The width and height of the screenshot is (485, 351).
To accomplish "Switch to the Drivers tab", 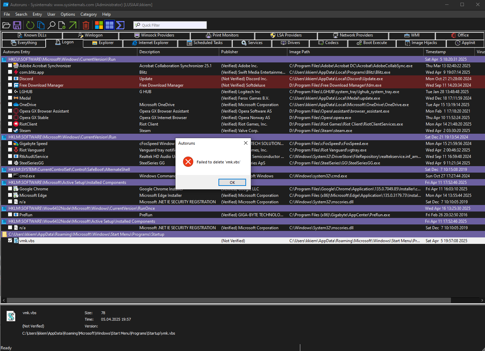I will [290, 43].
